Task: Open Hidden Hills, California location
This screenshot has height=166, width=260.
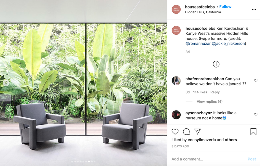Action: 203,12
